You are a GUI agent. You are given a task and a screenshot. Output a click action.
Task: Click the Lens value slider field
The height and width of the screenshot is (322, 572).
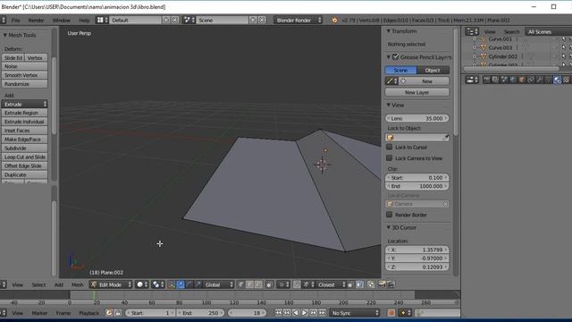(417, 118)
